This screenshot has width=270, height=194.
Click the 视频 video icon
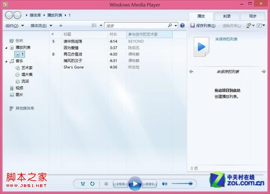click(11, 88)
